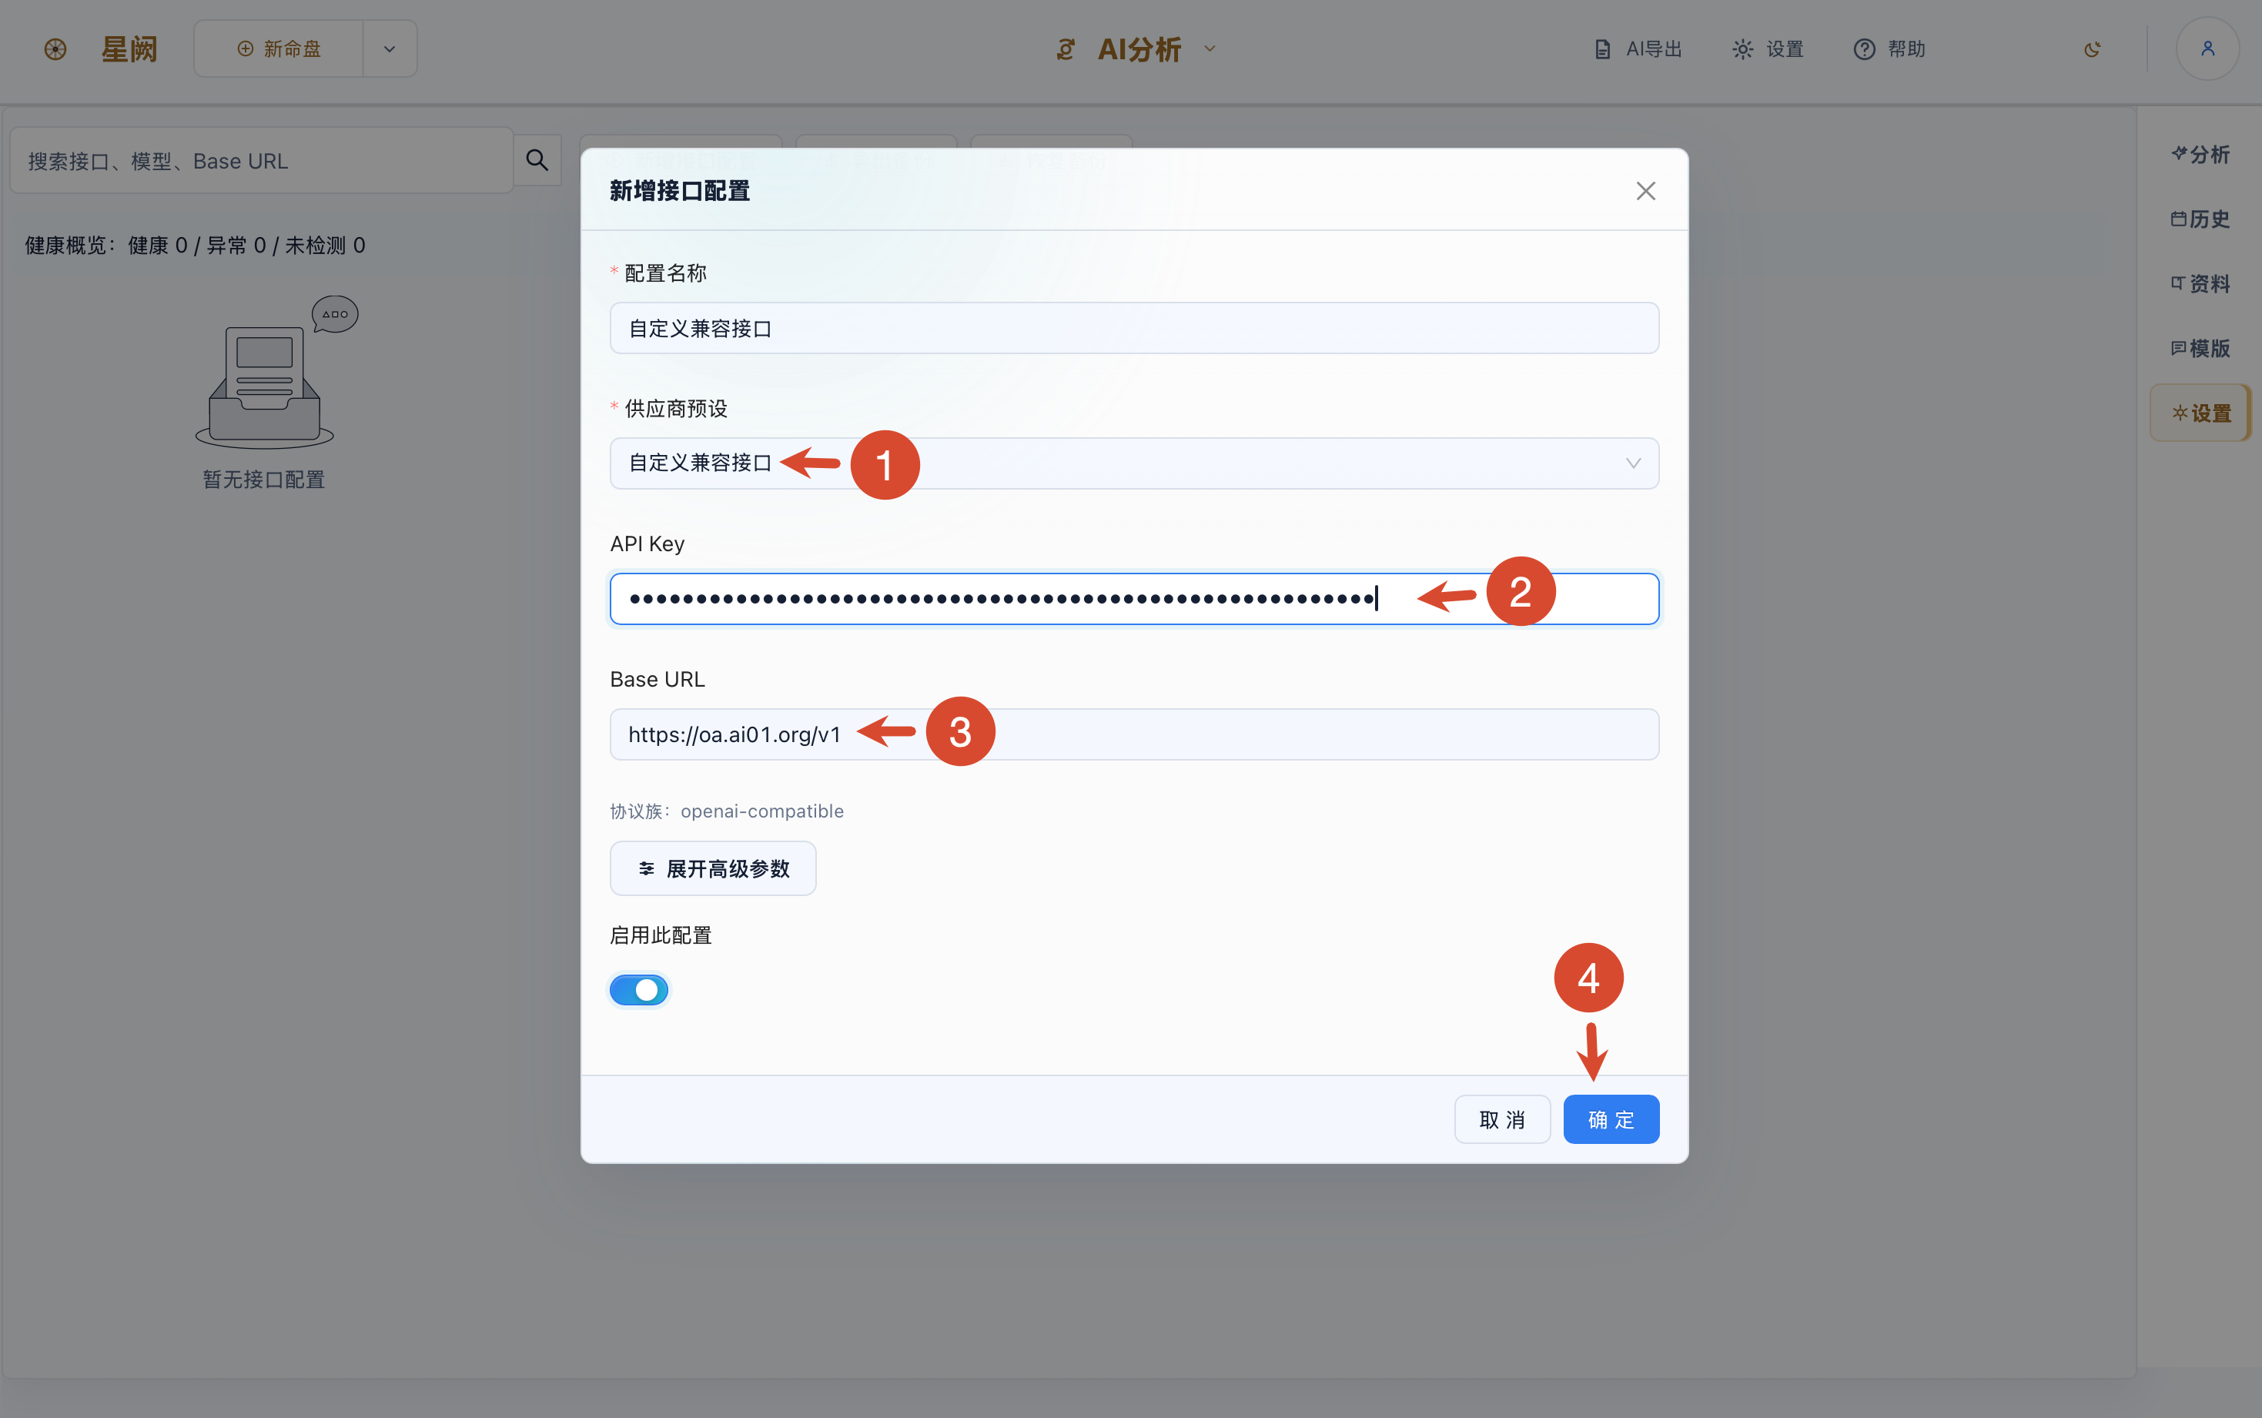The width and height of the screenshot is (2262, 1418).
Task: Expand the 新命盘 dropdown arrow
Action: click(x=390, y=48)
